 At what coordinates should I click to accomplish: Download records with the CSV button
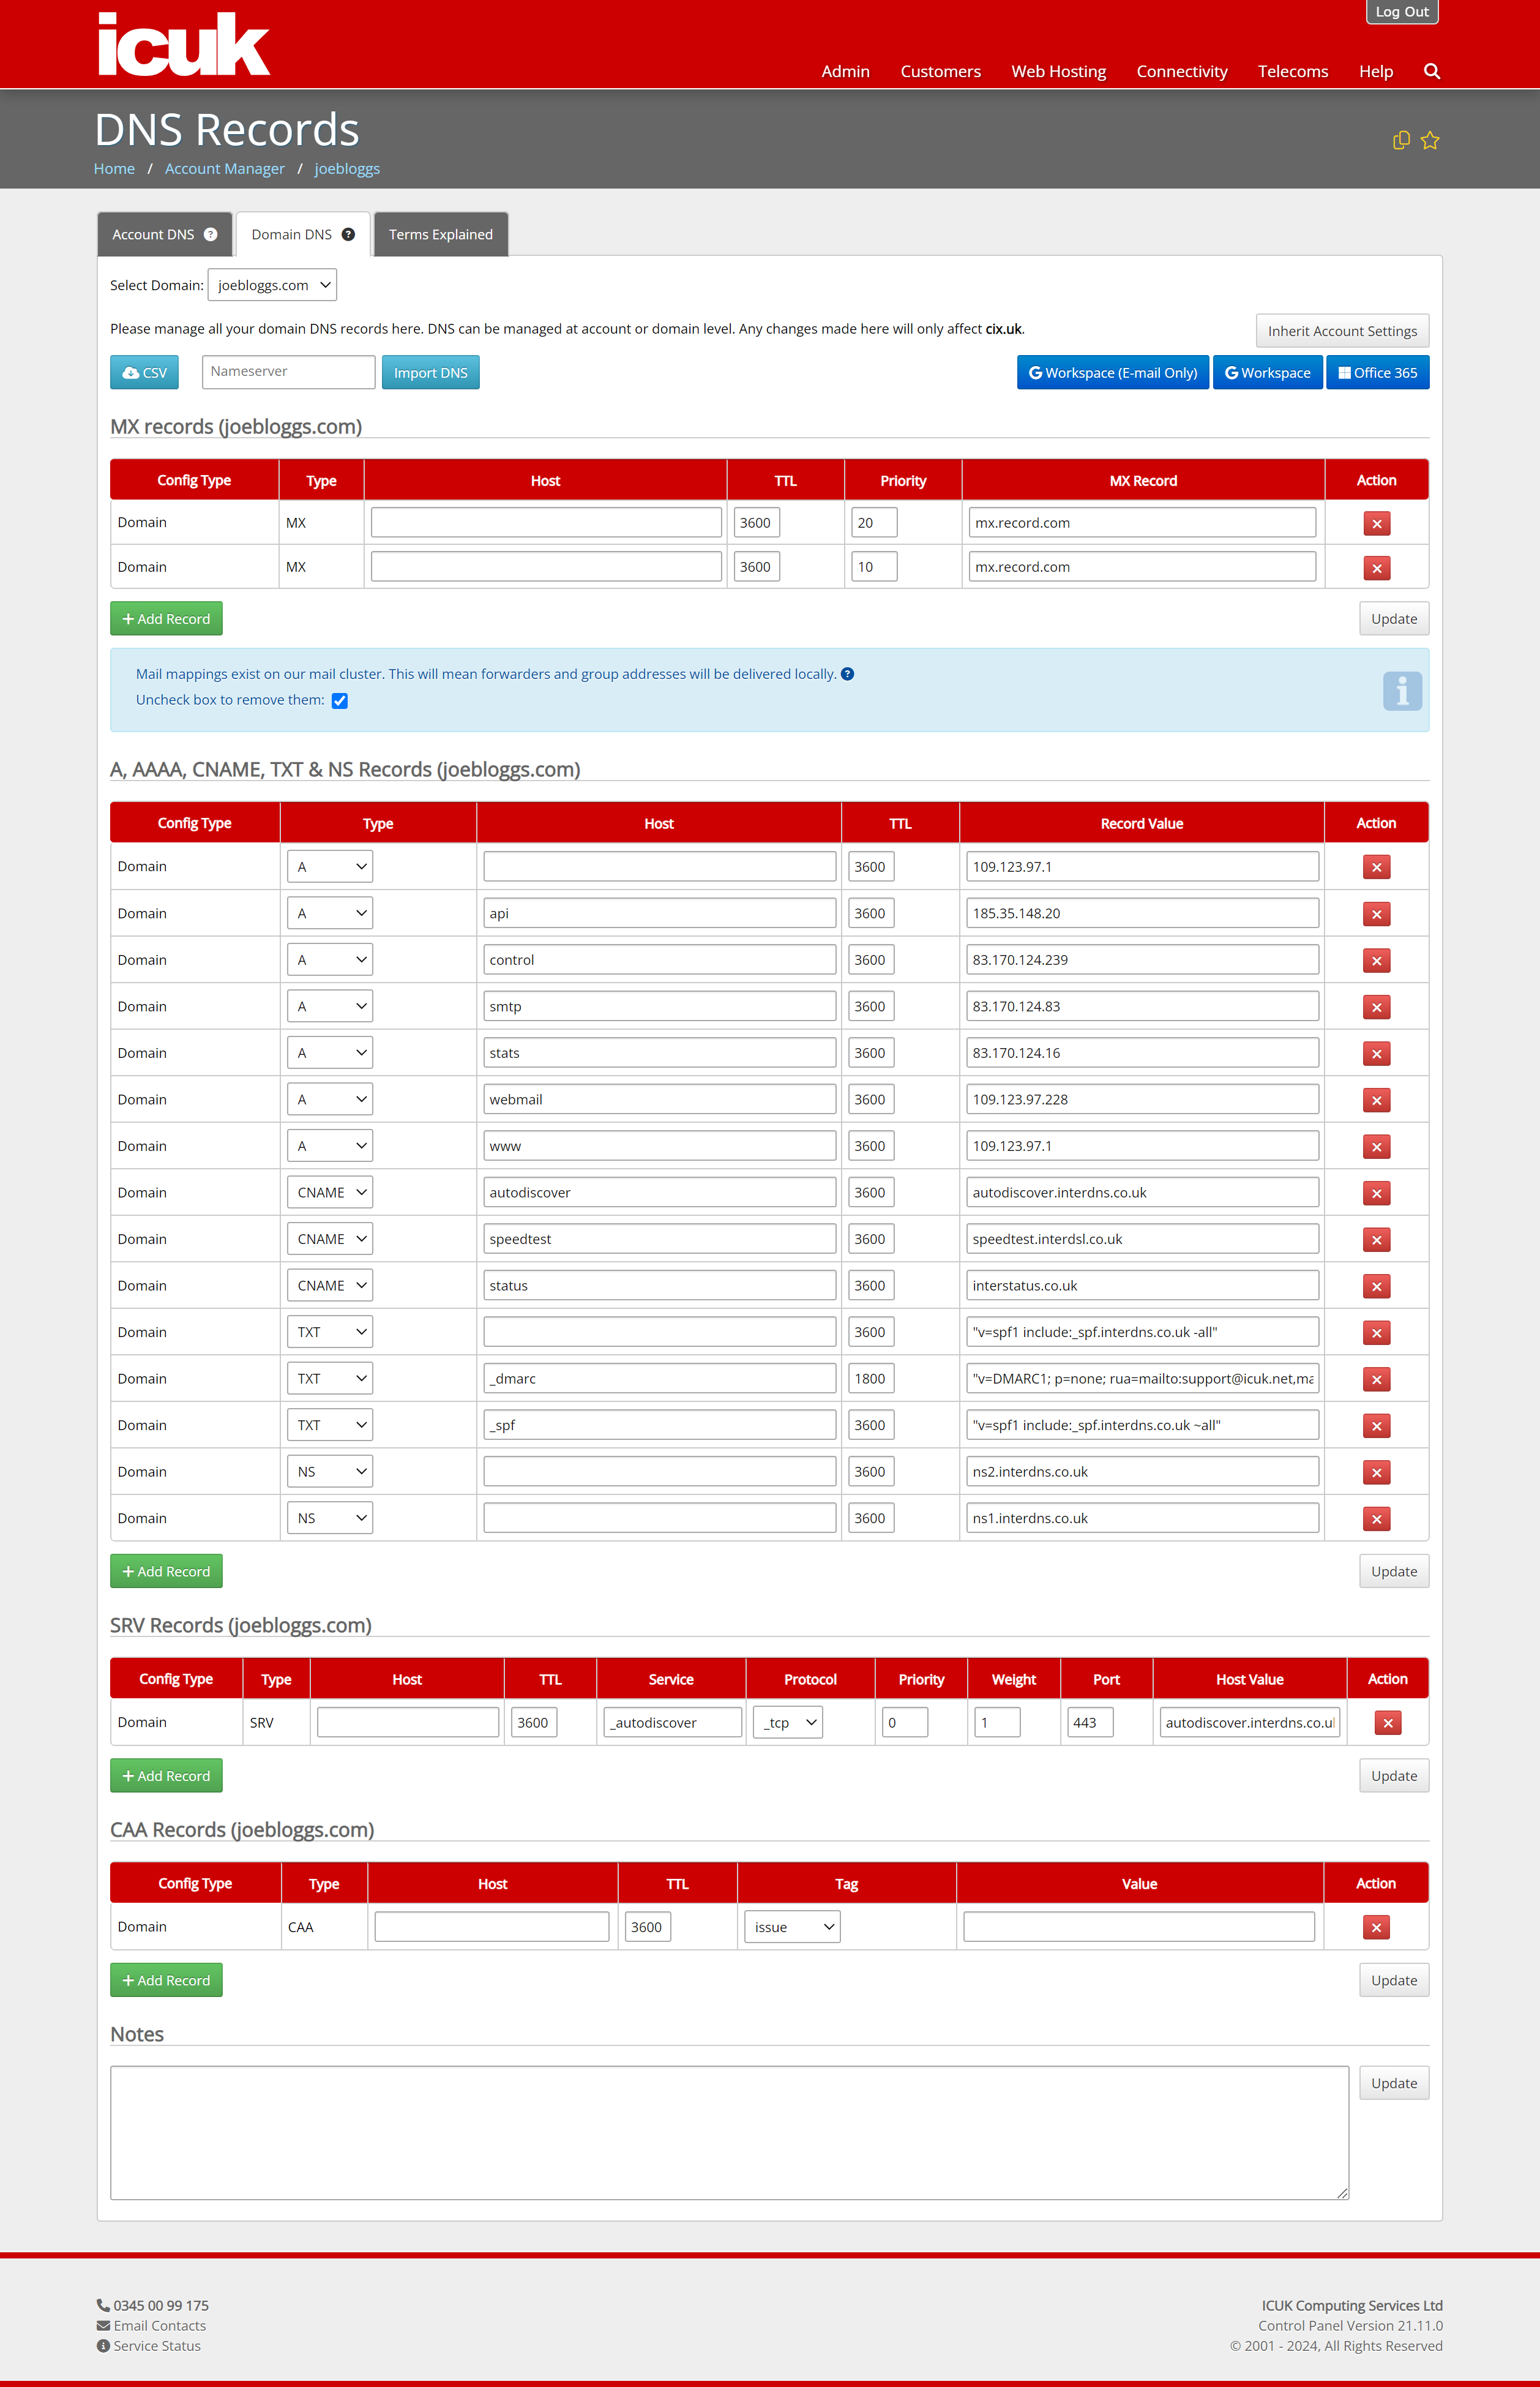144,372
